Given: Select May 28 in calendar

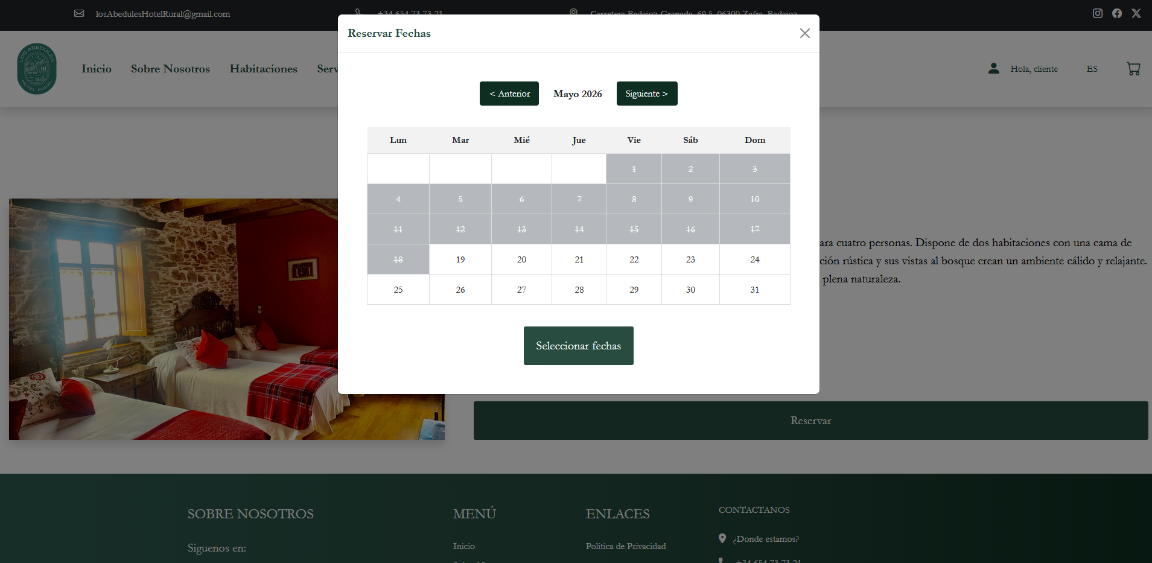Looking at the screenshot, I should [x=579, y=290].
